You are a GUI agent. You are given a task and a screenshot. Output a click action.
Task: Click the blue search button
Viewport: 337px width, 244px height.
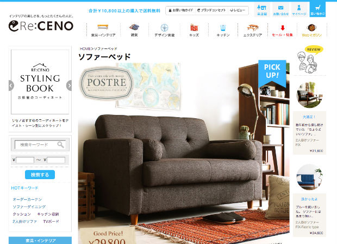tap(40, 175)
